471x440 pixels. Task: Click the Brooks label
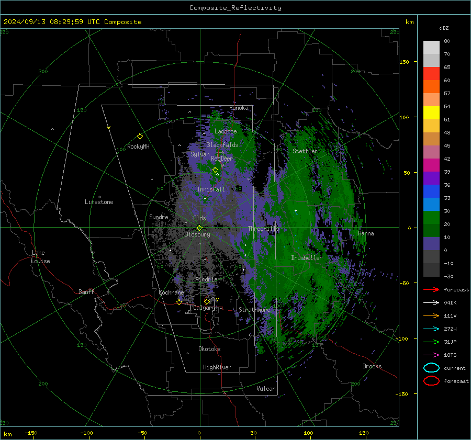pos(372,366)
